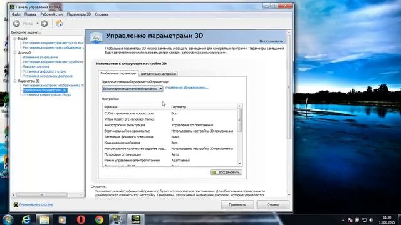Image resolution: width=401 pixels, height=225 pixels.
Task: Go forward with the green forward arrow
Action: coord(44,24)
